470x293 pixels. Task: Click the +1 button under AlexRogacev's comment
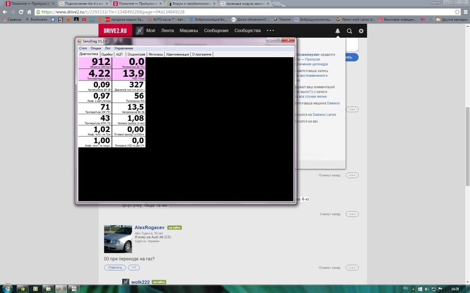pos(134,268)
